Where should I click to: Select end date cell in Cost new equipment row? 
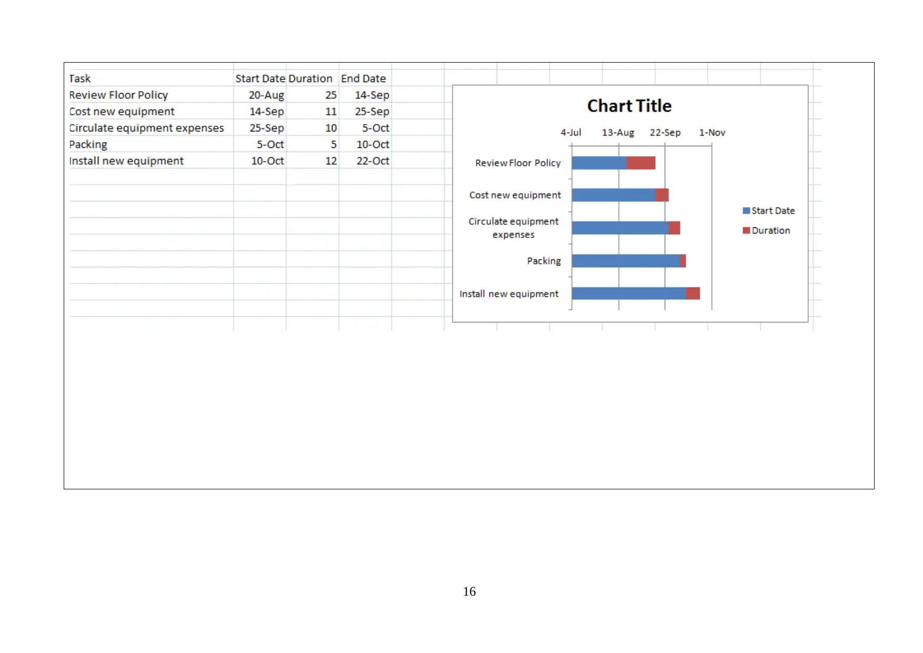(365, 111)
